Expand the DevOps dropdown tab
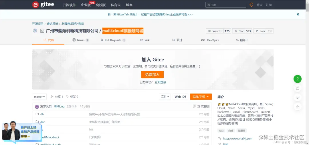309x145 pixels. (210, 40)
